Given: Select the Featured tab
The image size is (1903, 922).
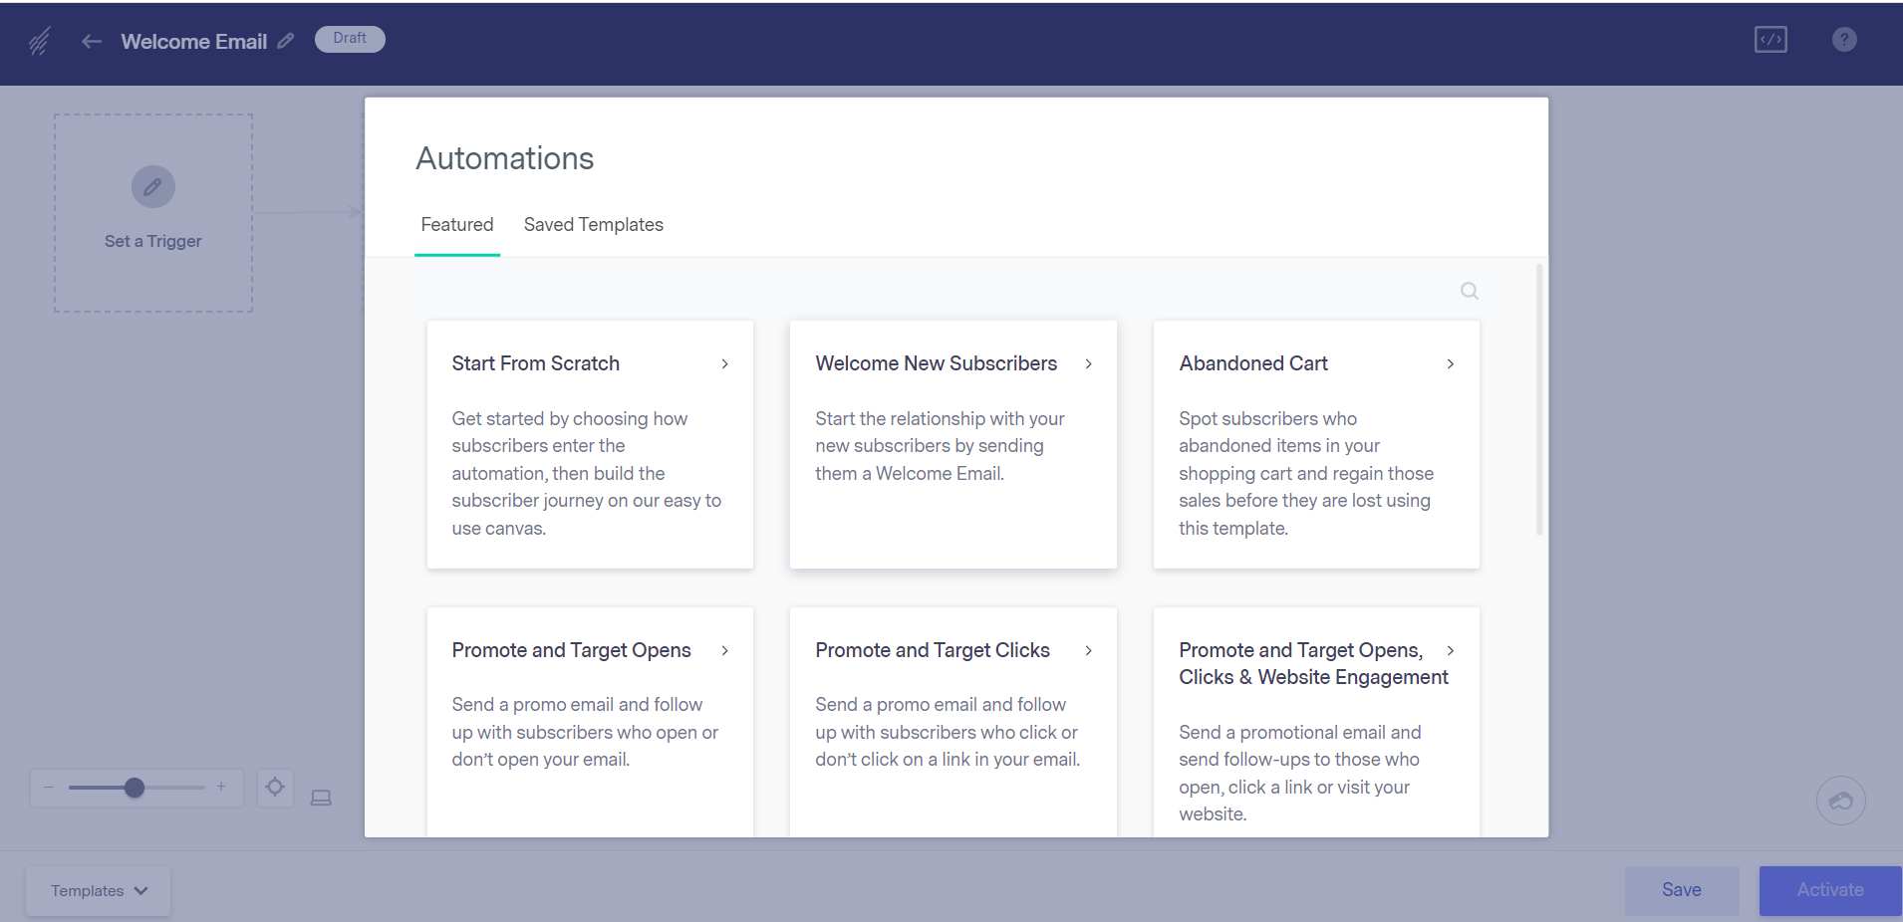Looking at the screenshot, I should pos(457,225).
